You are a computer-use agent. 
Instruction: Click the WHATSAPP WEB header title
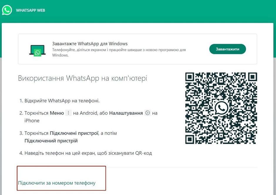tap(30, 10)
